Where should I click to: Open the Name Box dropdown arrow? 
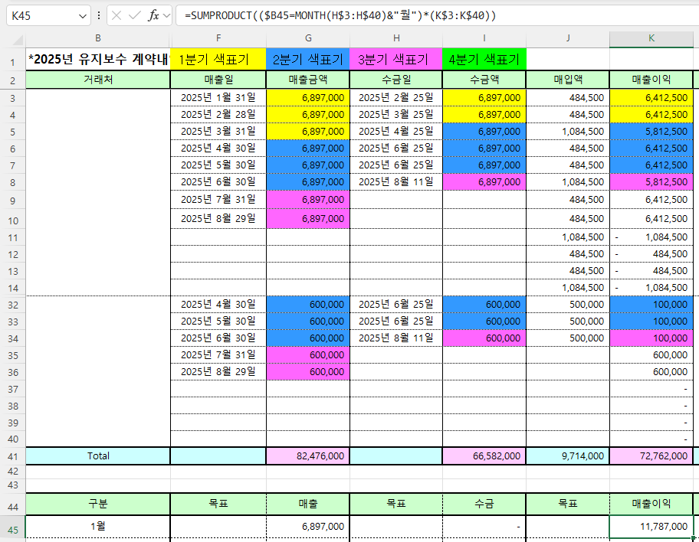coord(83,16)
